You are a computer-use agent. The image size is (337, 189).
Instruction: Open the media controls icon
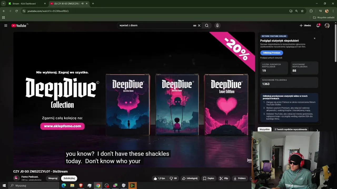coord(320,11)
